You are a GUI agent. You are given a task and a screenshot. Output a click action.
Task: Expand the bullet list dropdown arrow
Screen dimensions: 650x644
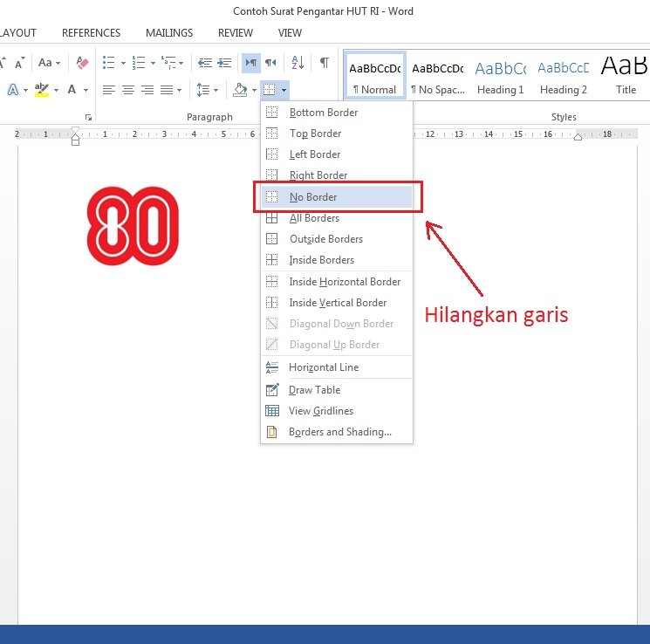pyautogui.click(x=123, y=63)
